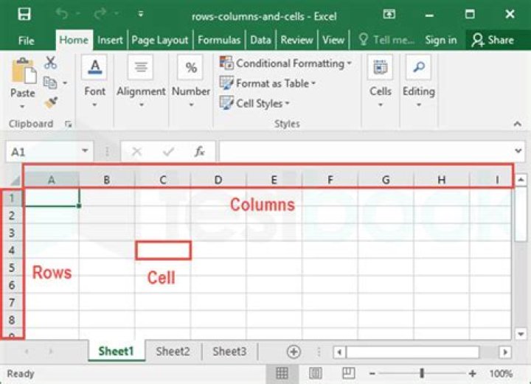This screenshot has height=384, width=531.
Task: Switch to the Insert tab
Action: [x=110, y=40]
